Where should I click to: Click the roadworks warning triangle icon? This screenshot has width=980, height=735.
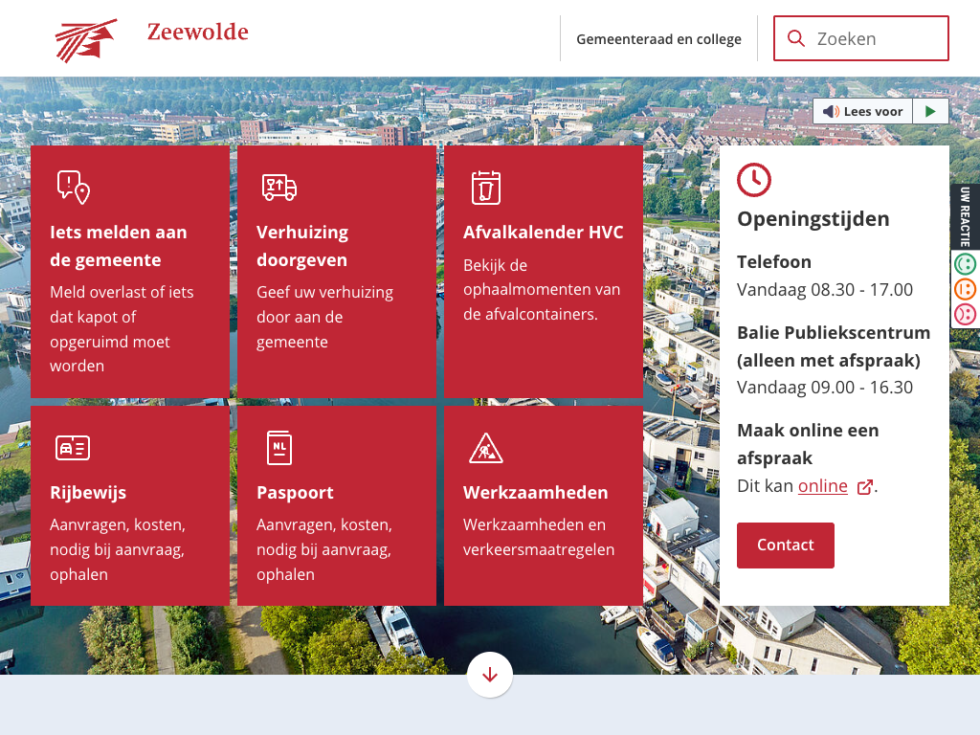point(485,448)
